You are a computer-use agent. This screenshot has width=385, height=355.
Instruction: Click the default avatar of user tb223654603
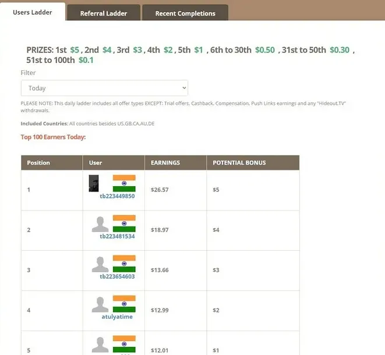tap(100, 264)
